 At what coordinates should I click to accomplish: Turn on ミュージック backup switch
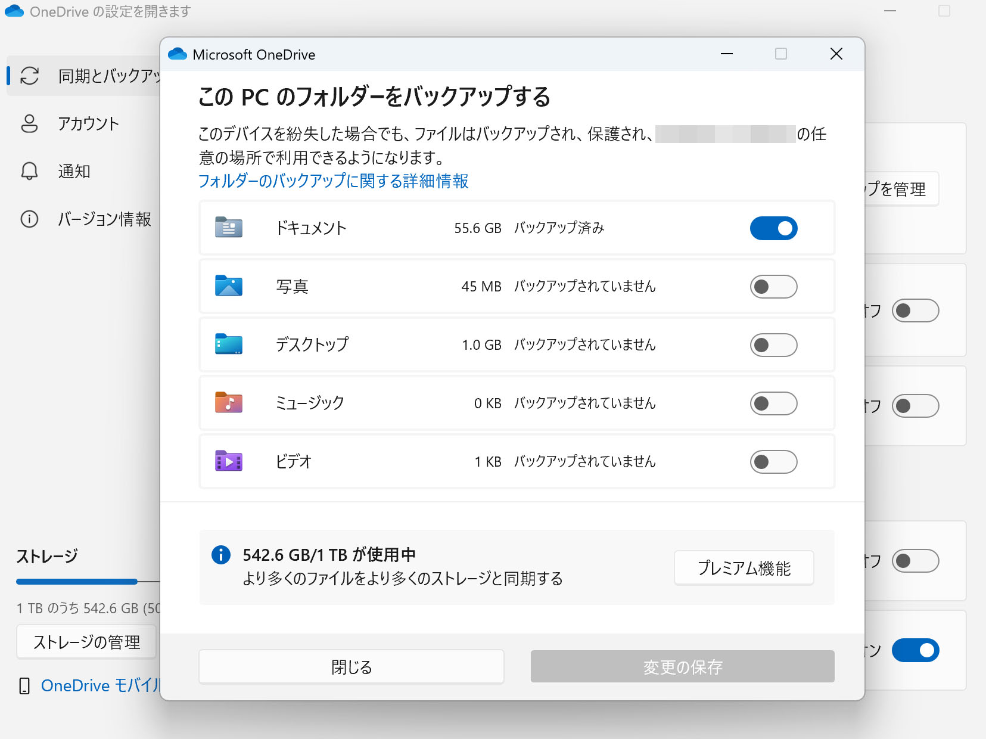coord(773,403)
